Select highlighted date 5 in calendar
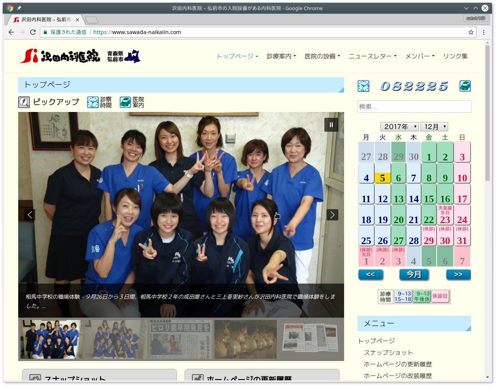This screenshot has width=497, height=387. pos(382,173)
